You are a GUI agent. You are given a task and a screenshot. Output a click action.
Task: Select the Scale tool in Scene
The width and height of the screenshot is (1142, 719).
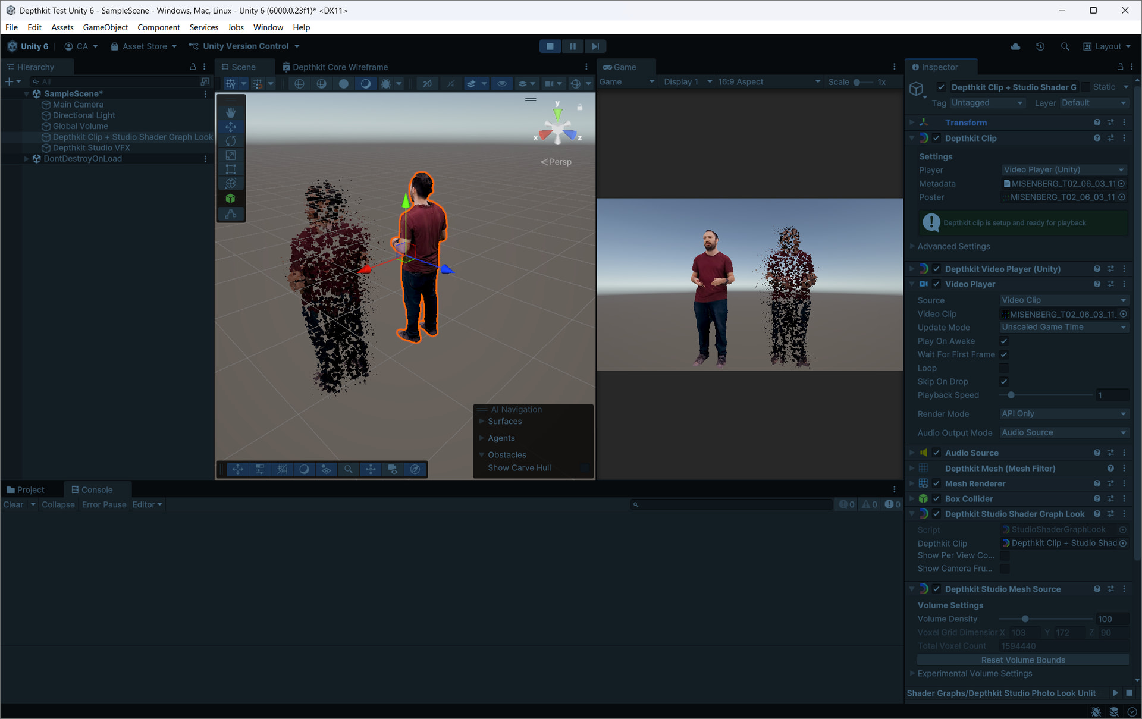(x=231, y=155)
